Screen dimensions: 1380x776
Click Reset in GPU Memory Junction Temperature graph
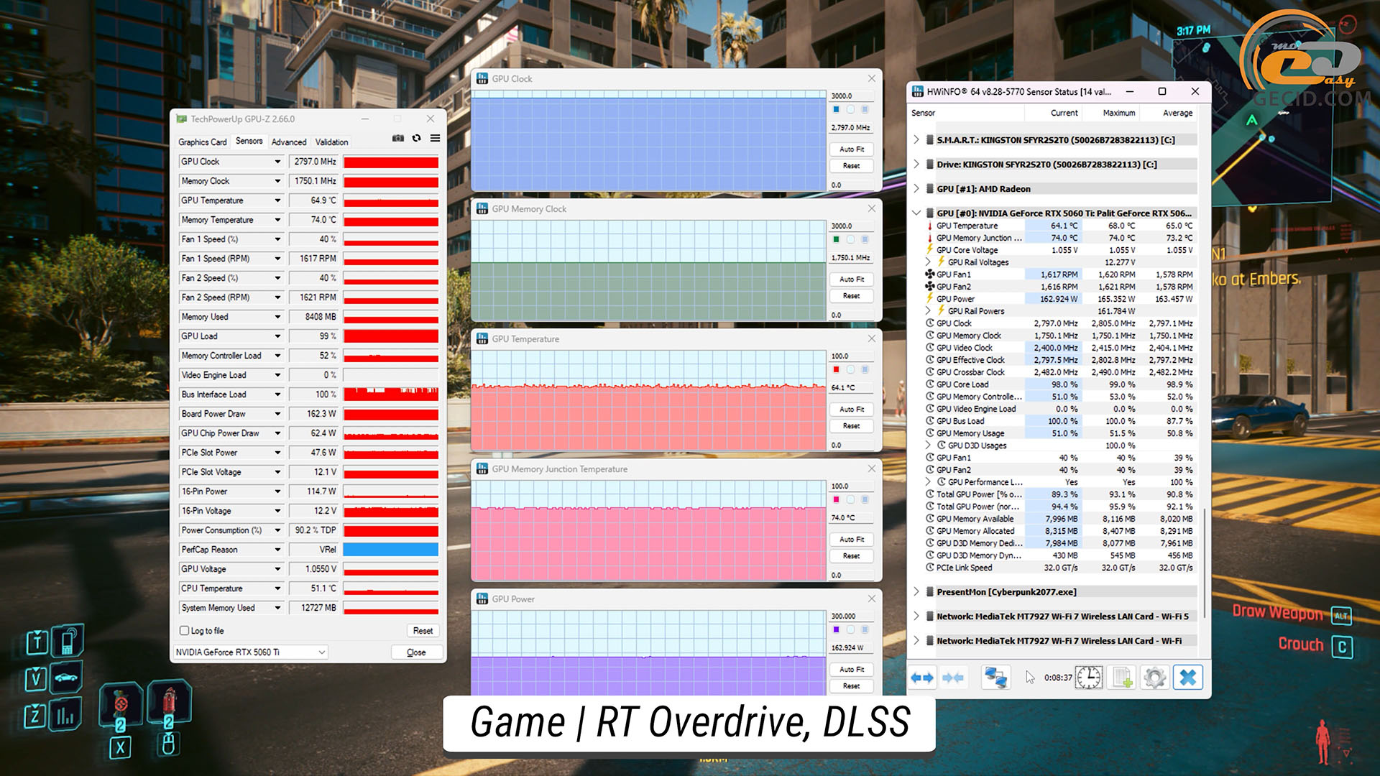point(852,556)
